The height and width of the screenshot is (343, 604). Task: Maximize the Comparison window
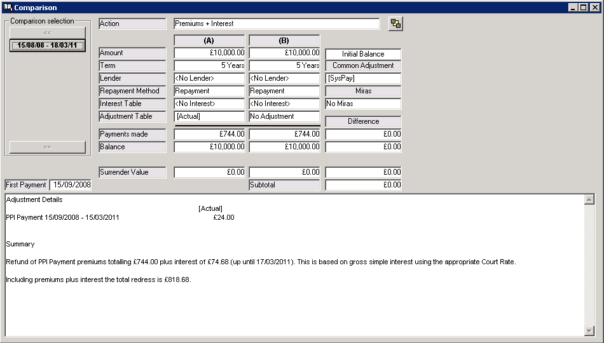[x=584, y=8]
